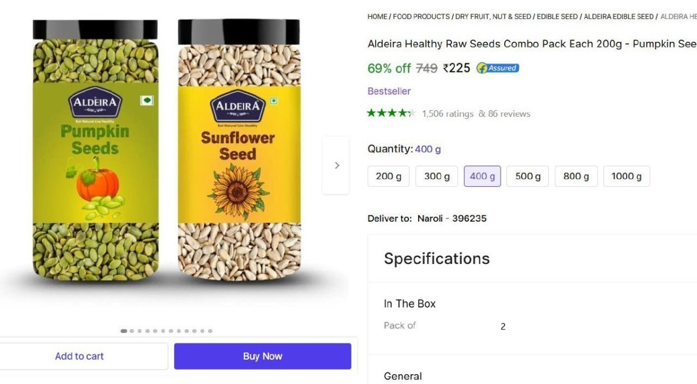Click the first carousel dot indicator
The width and height of the screenshot is (697, 384).
pyautogui.click(x=124, y=331)
